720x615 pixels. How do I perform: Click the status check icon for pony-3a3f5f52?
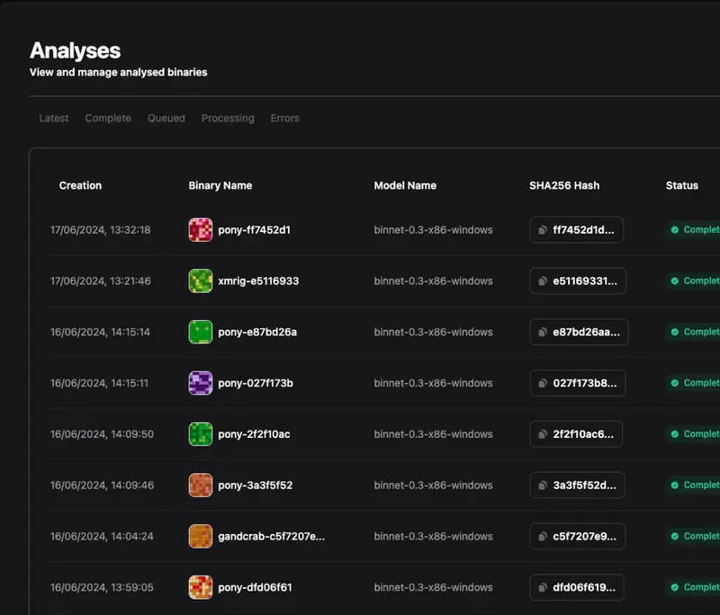[674, 486]
